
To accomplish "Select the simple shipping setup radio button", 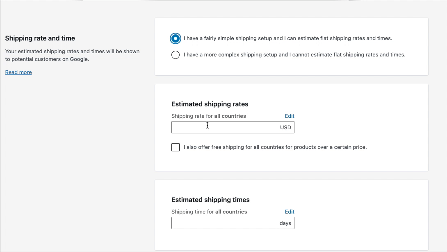I will [176, 38].
